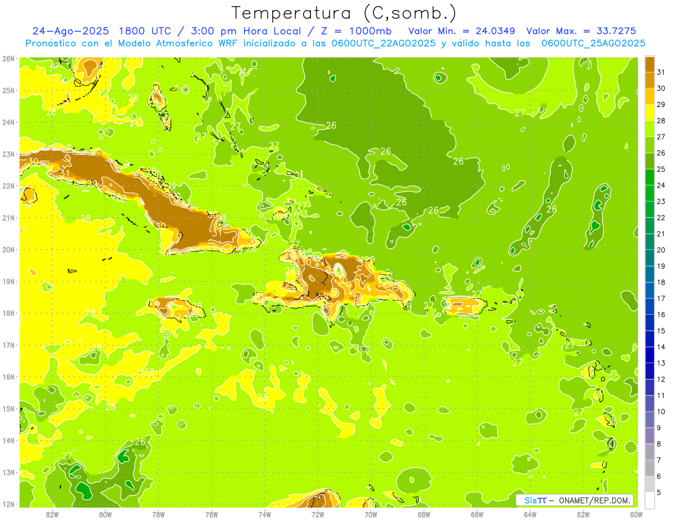Viewport: 676px width, 522px height.
Task: Click the 23N latitude axis label
Action: (x=8, y=154)
